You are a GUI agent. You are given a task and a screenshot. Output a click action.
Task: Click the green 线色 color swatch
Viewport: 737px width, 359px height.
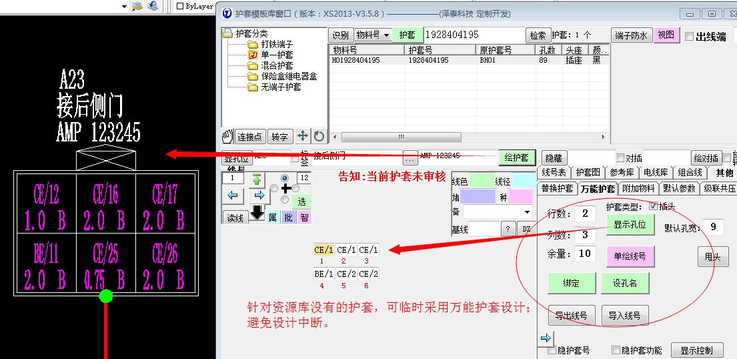482,181
